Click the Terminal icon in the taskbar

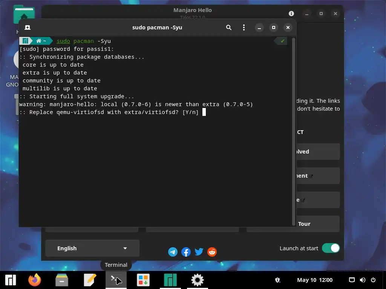pos(116,280)
